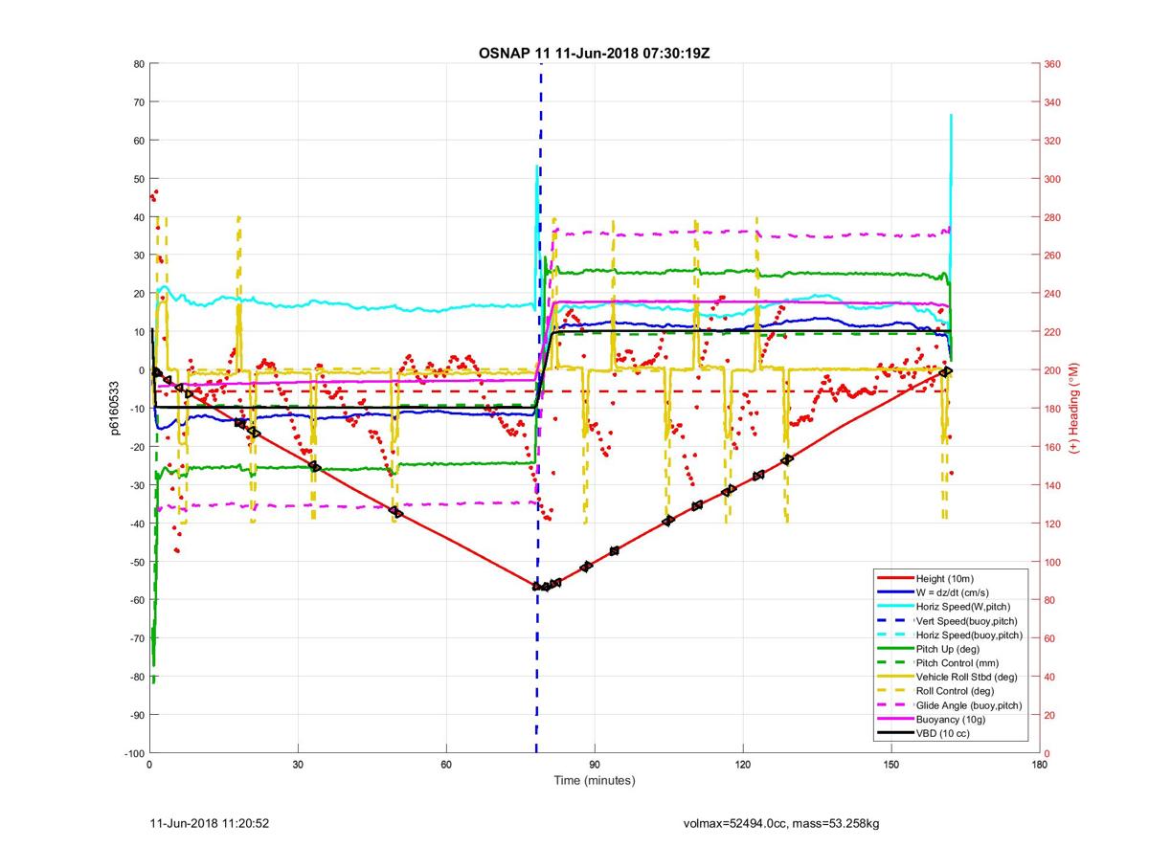Select the 'W = dz/dt (cm/s)' legend entry
Image resolution: width=1149 pixels, height=847 pixels.
(951, 592)
